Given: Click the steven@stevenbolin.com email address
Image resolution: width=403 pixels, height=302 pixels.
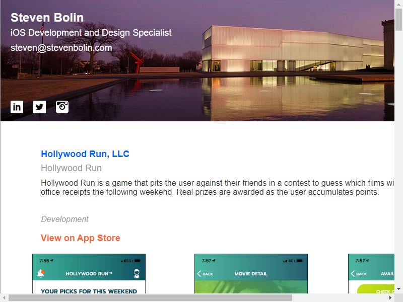Looking at the screenshot, I should coord(61,48).
